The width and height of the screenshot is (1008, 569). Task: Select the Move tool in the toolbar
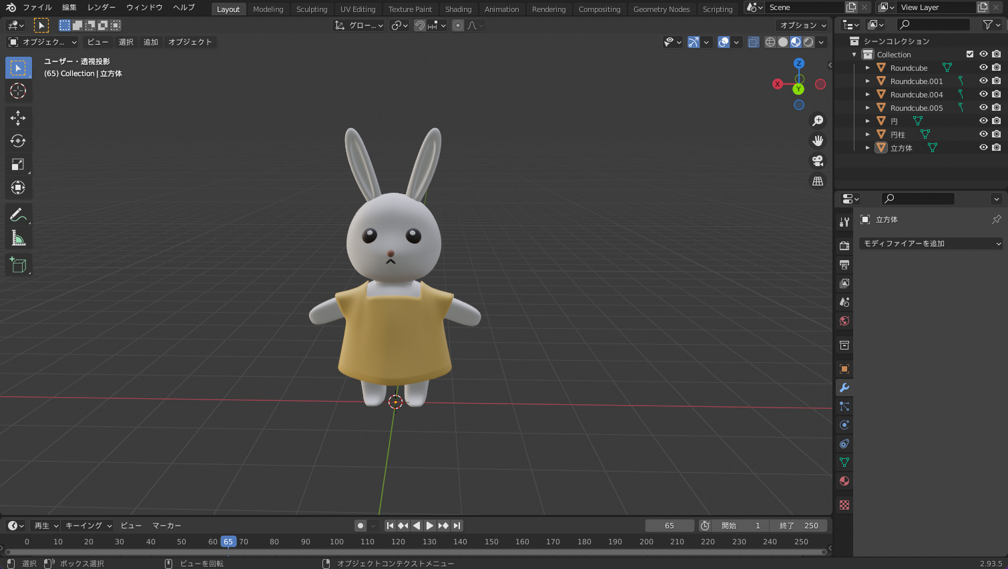click(18, 117)
